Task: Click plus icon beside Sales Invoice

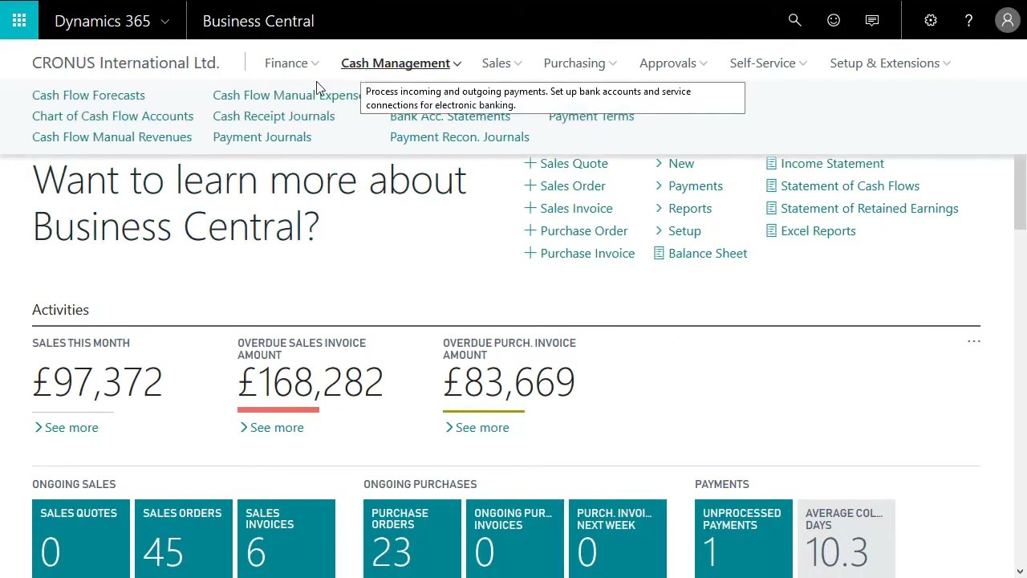Action: (530, 208)
